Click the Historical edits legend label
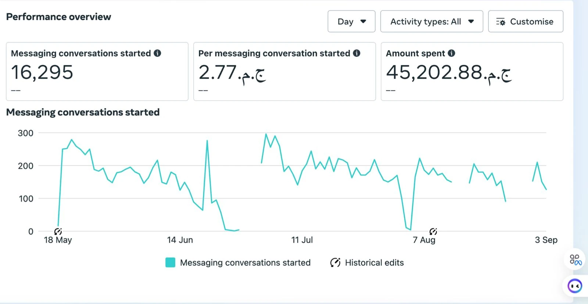This screenshot has width=588, height=304. [374, 263]
